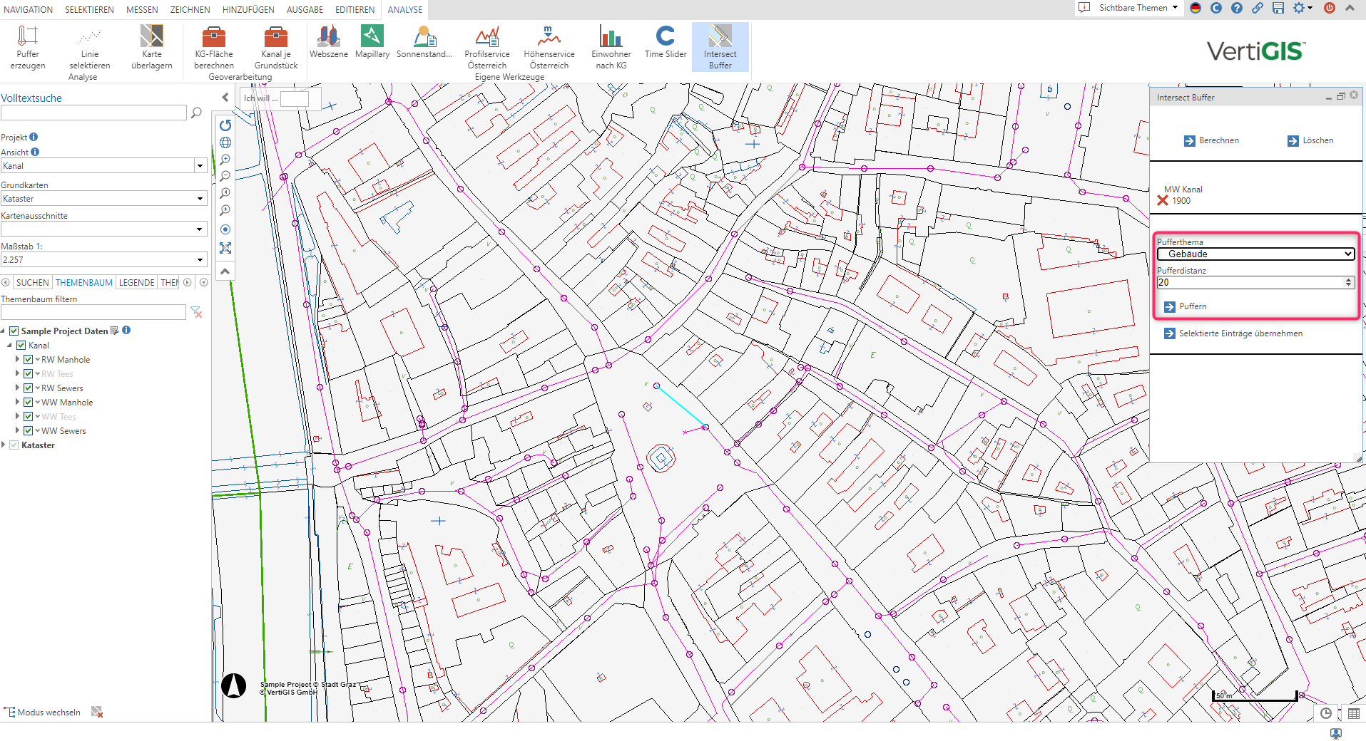Open the Pufferthema dropdown
The image size is (1366, 741).
tap(1255, 254)
